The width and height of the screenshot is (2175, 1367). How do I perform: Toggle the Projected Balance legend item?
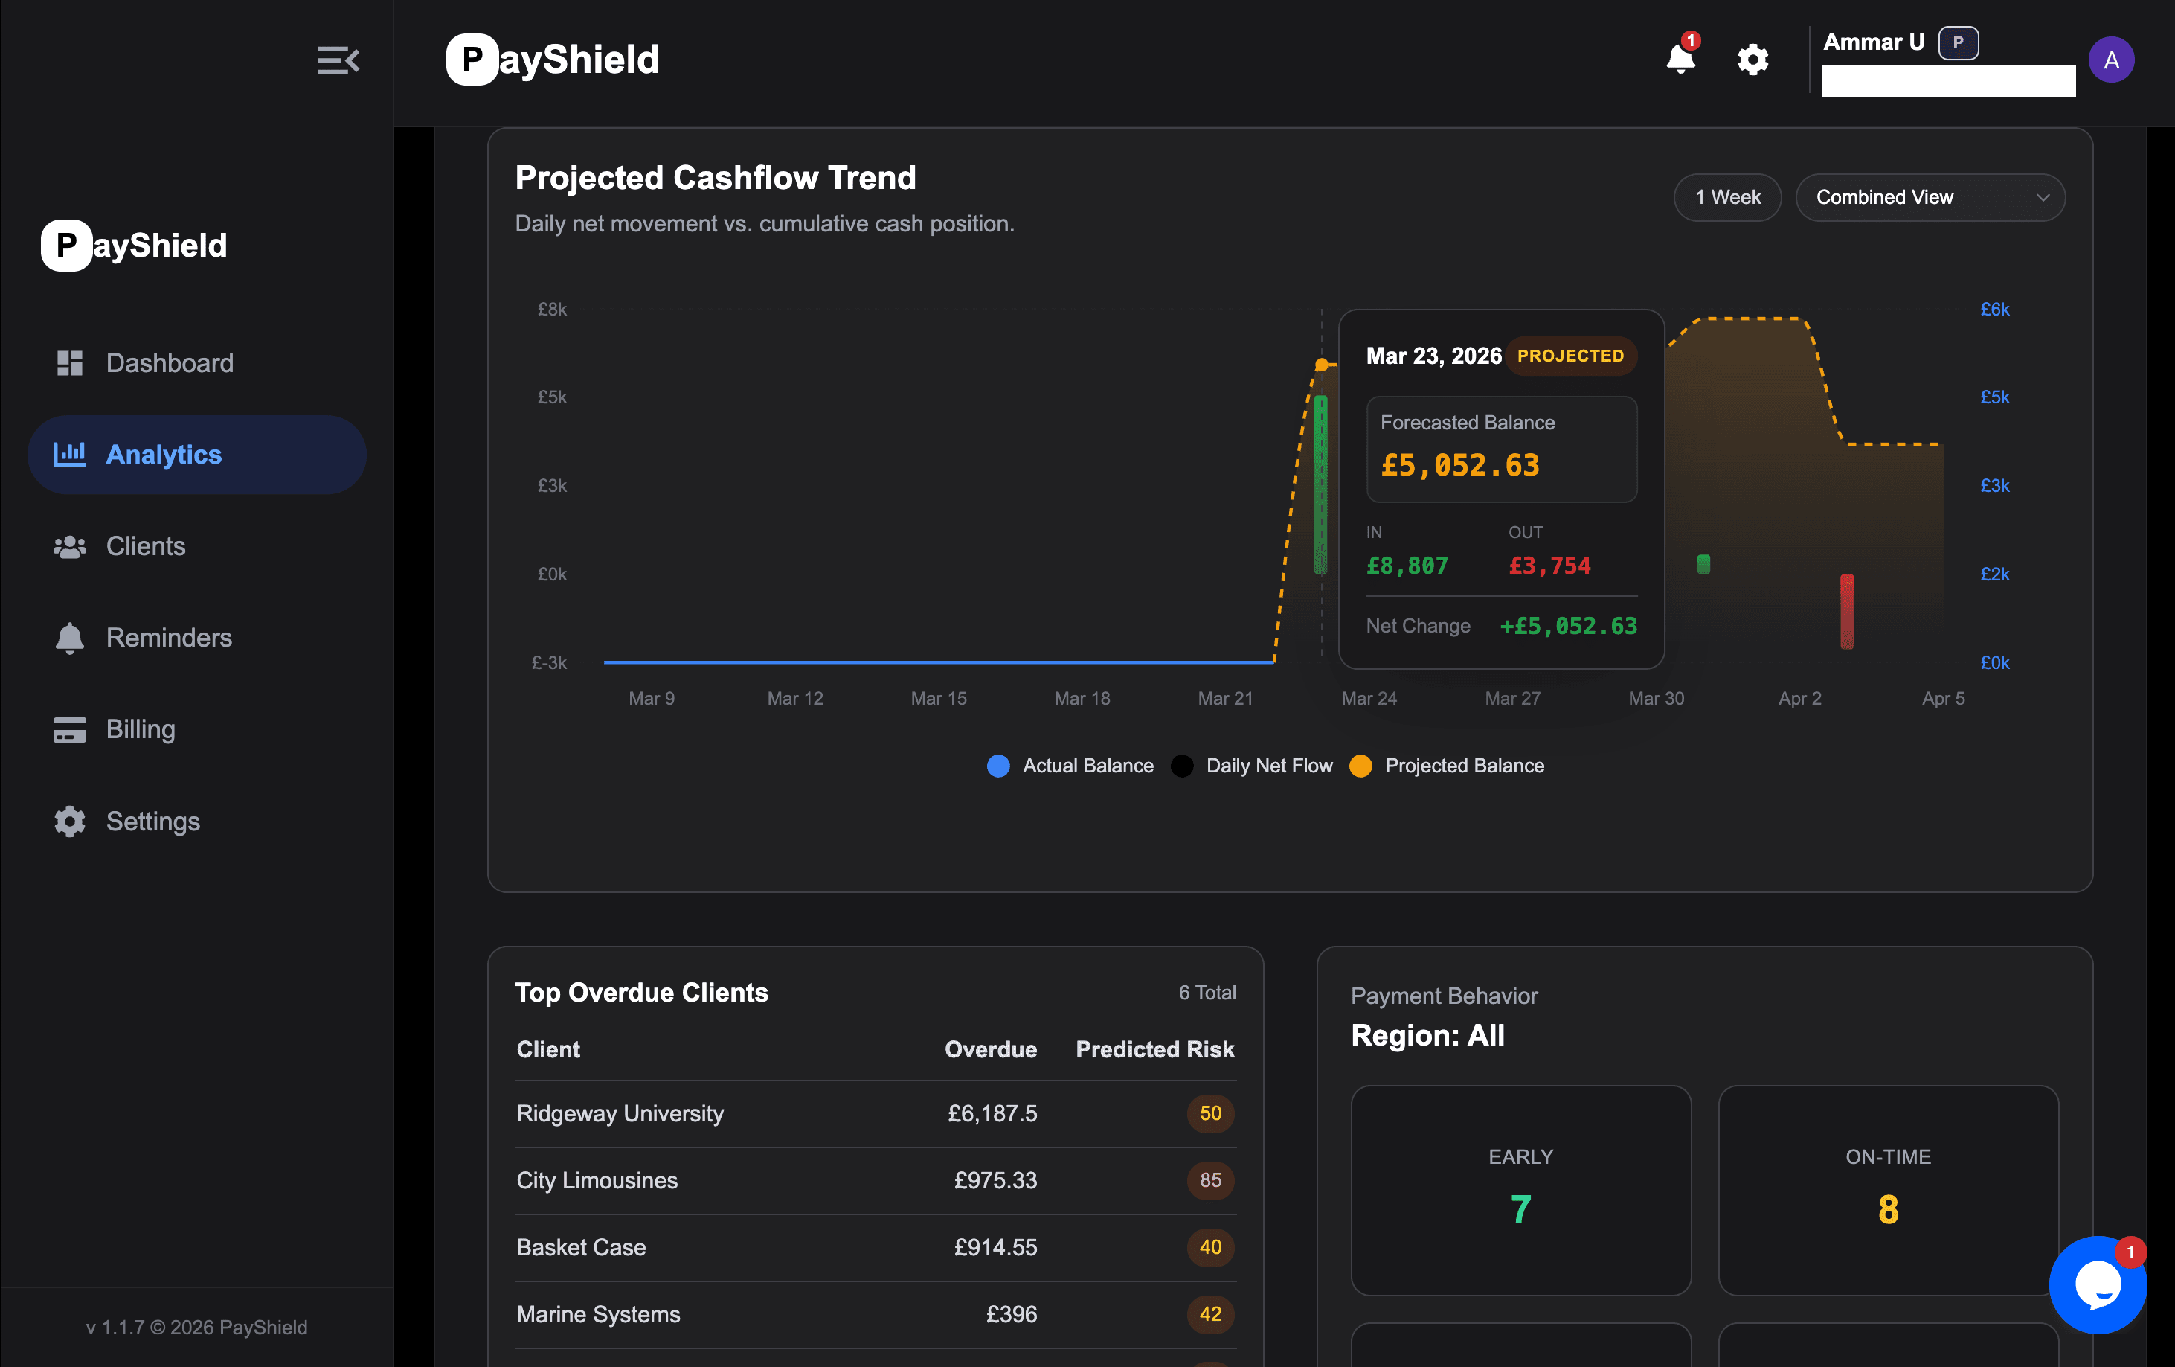point(1447,766)
